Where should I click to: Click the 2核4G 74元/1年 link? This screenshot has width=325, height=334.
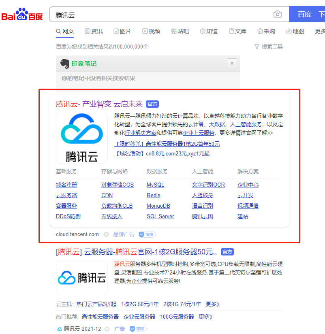tap(182, 304)
